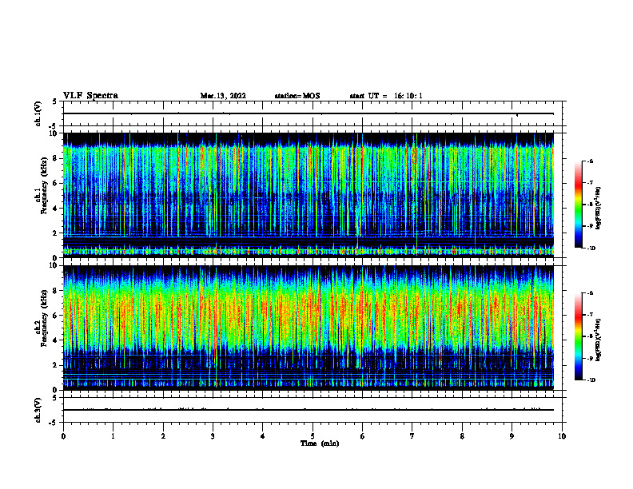Click the "3" tick on the Time axis
Image resolution: width=633 pixels, height=489 pixels.
pos(213,436)
